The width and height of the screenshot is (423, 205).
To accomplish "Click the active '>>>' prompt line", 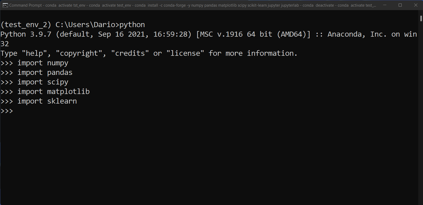I will tap(7, 111).
